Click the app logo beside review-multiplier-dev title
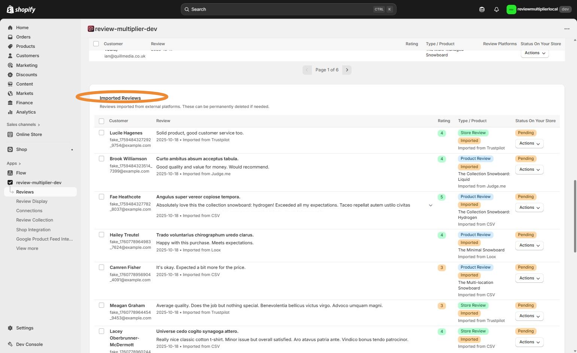The width and height of the screenshot is (577, 353). pyautogui.click(x=91, y=29)
